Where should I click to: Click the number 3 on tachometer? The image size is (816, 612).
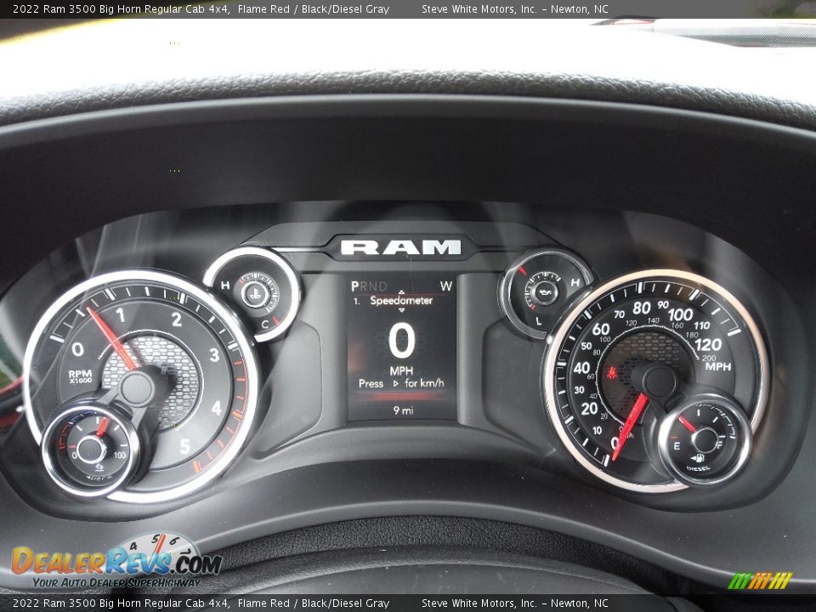coord(214,355)
